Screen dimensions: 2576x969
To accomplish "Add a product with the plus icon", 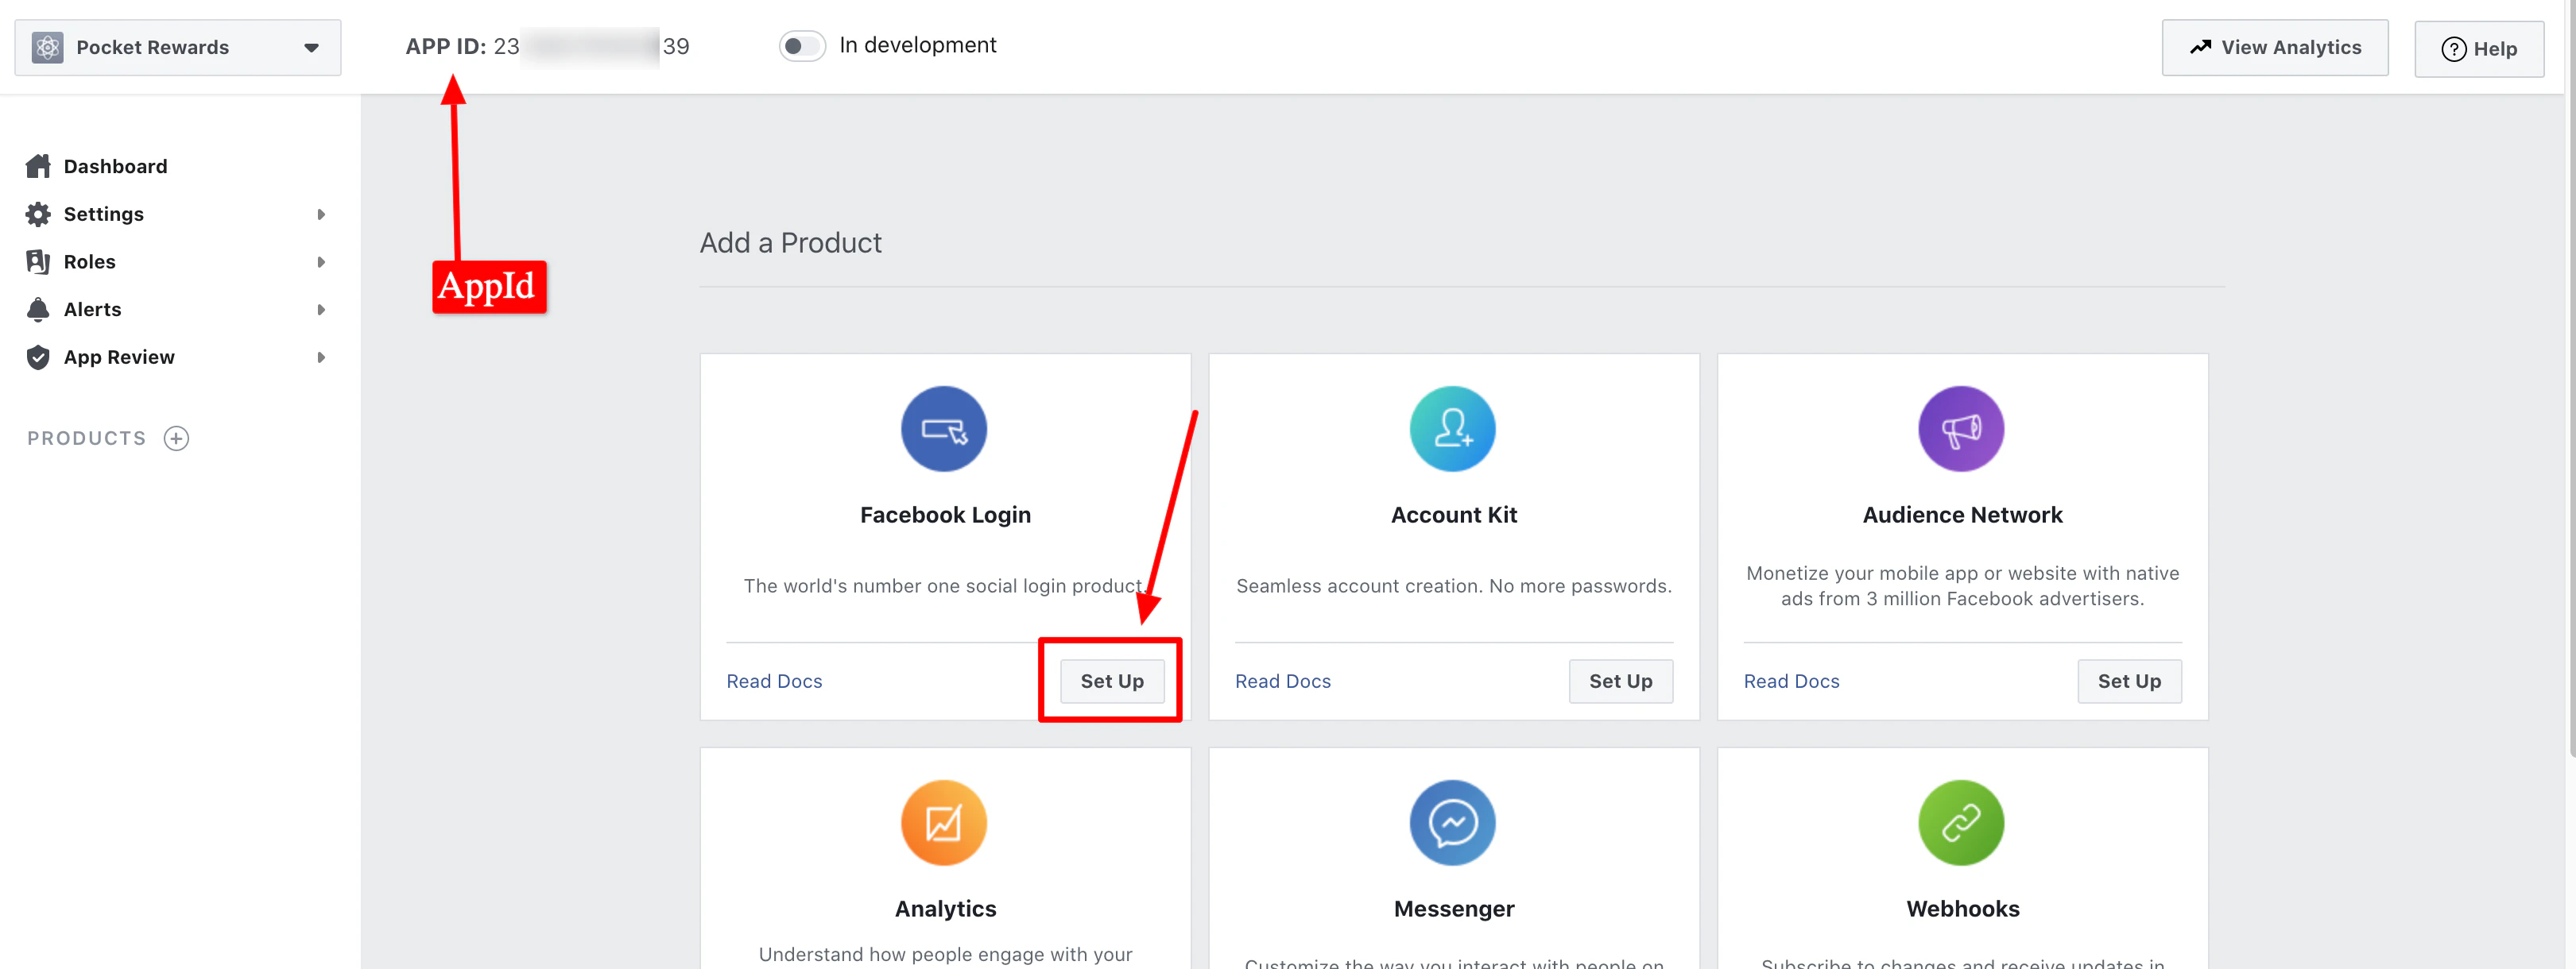I will pos(176,438).
